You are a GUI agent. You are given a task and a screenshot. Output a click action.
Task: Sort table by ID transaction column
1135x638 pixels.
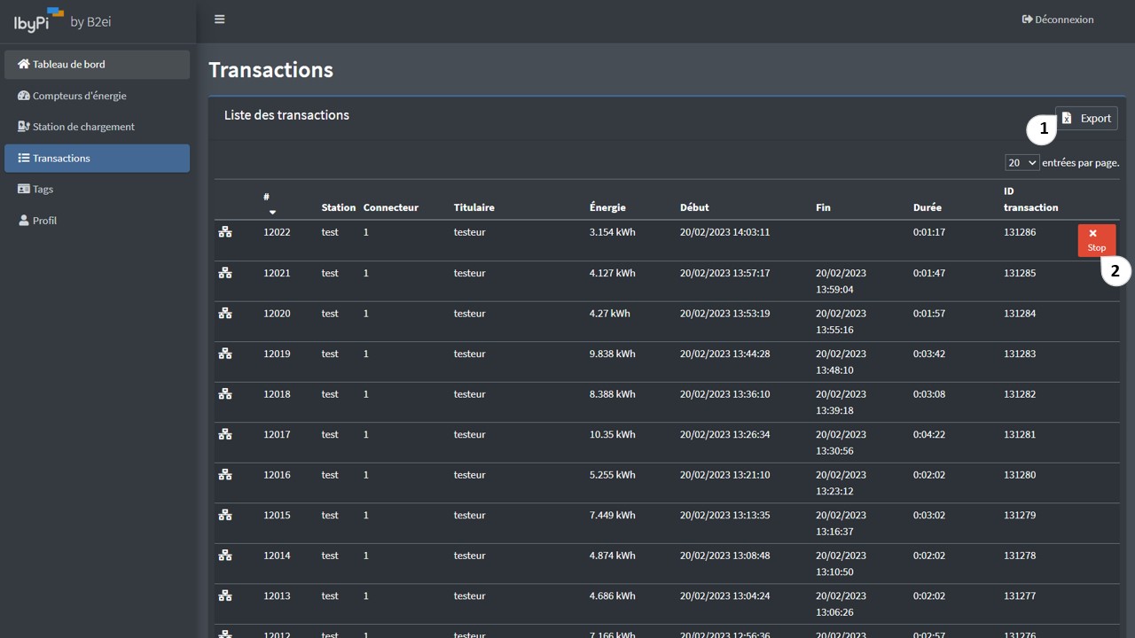click(1031, 199)
